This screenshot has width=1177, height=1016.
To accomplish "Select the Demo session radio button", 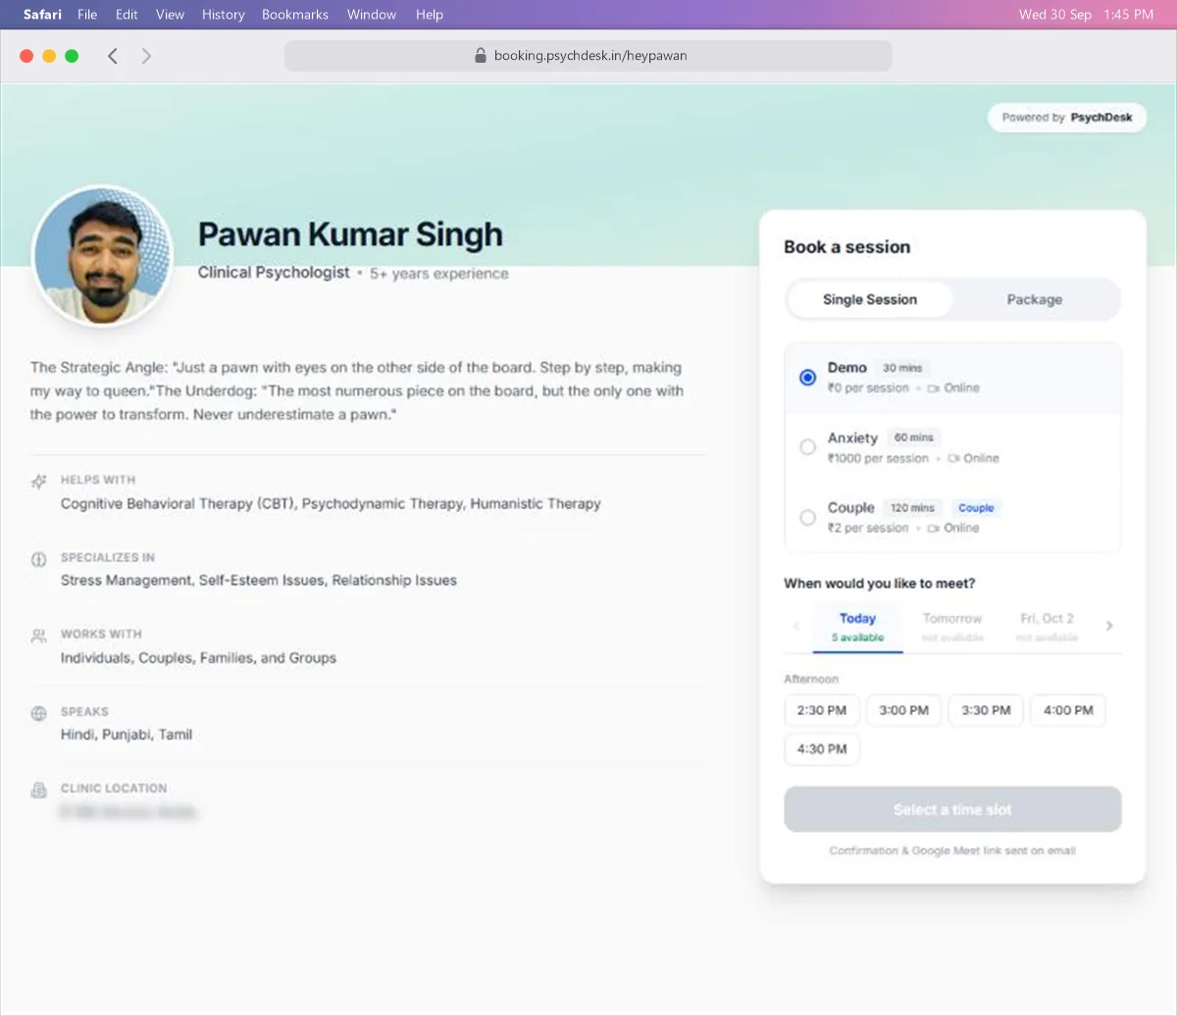I will (x=807, y=378).
